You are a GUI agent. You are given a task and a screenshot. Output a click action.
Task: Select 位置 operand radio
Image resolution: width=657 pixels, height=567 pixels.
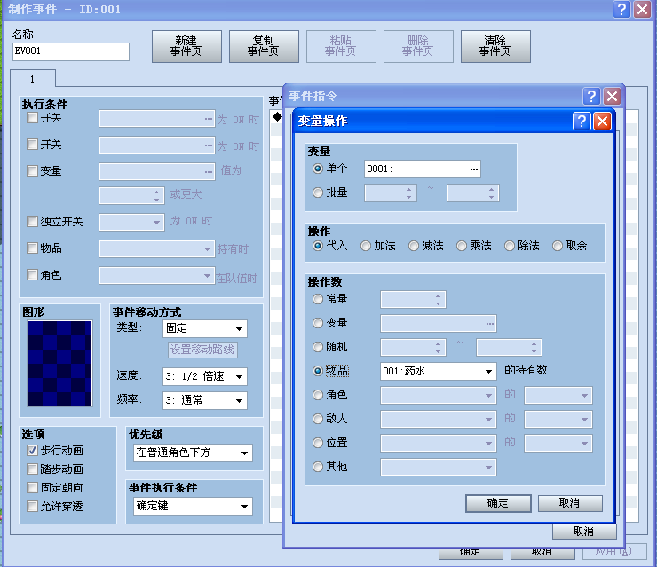(318, 443)
